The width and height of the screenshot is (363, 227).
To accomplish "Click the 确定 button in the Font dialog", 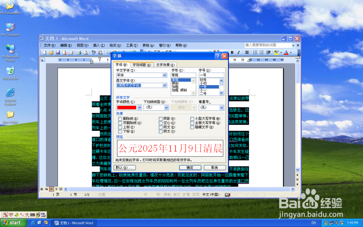I will click(x=190, y=167).
